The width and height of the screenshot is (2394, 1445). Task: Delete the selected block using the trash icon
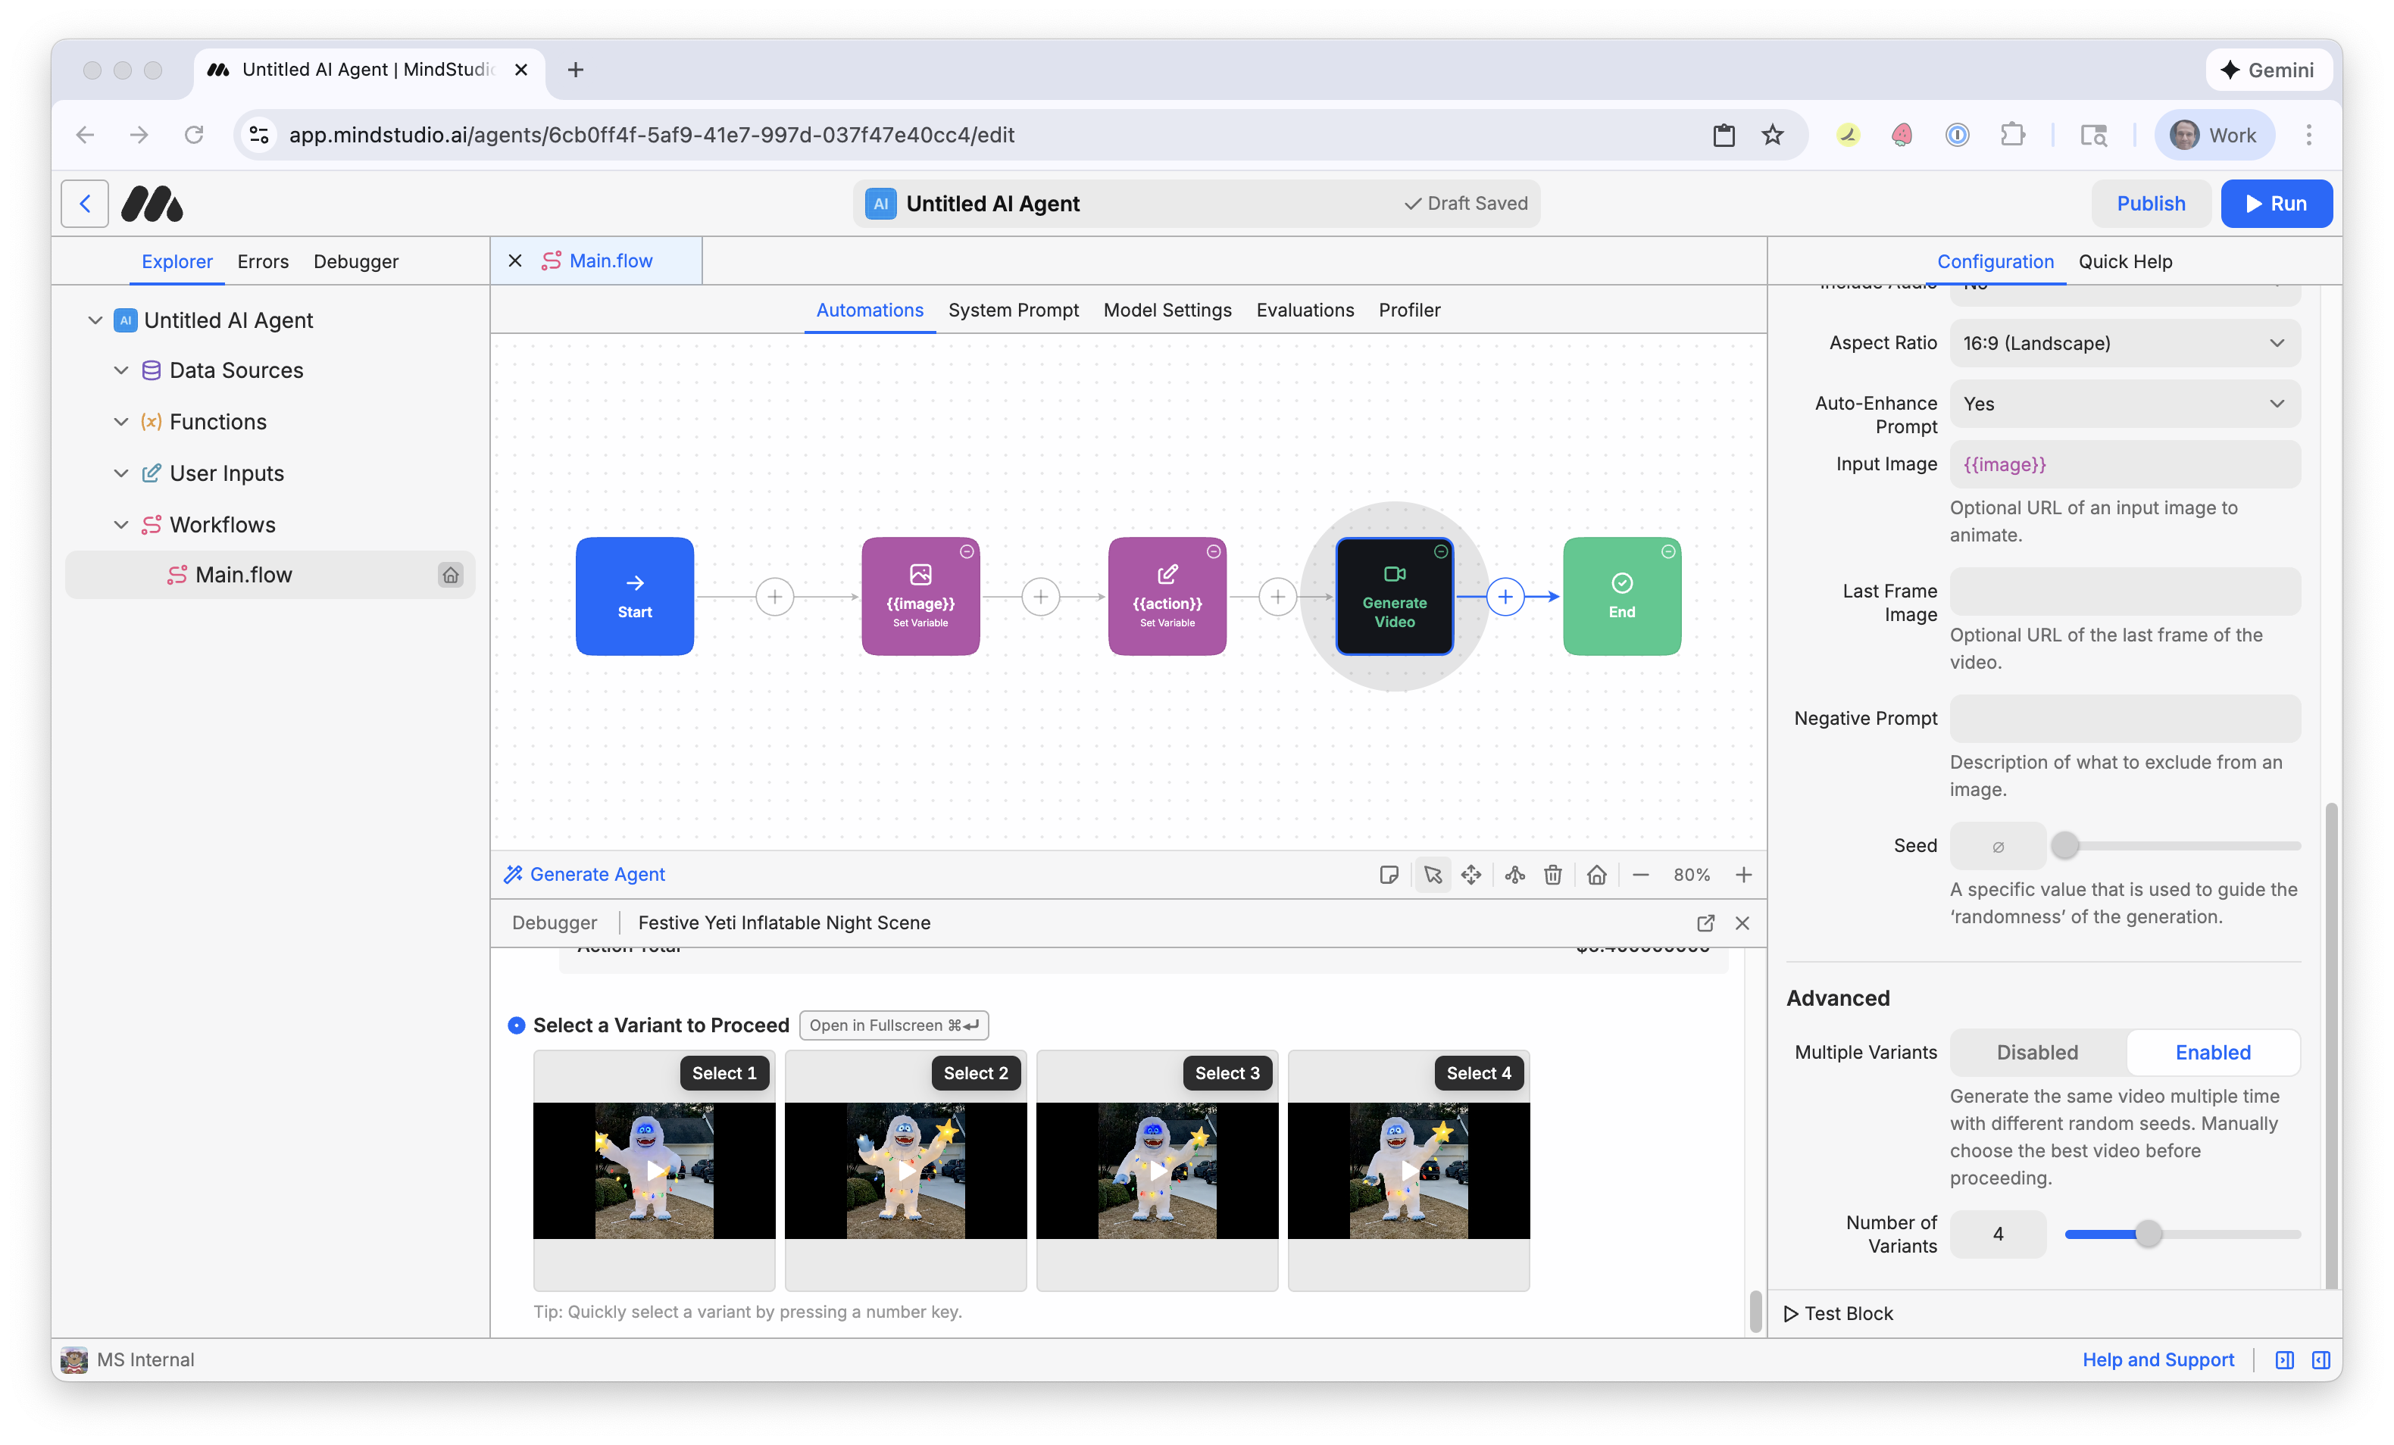[1552, 874]
